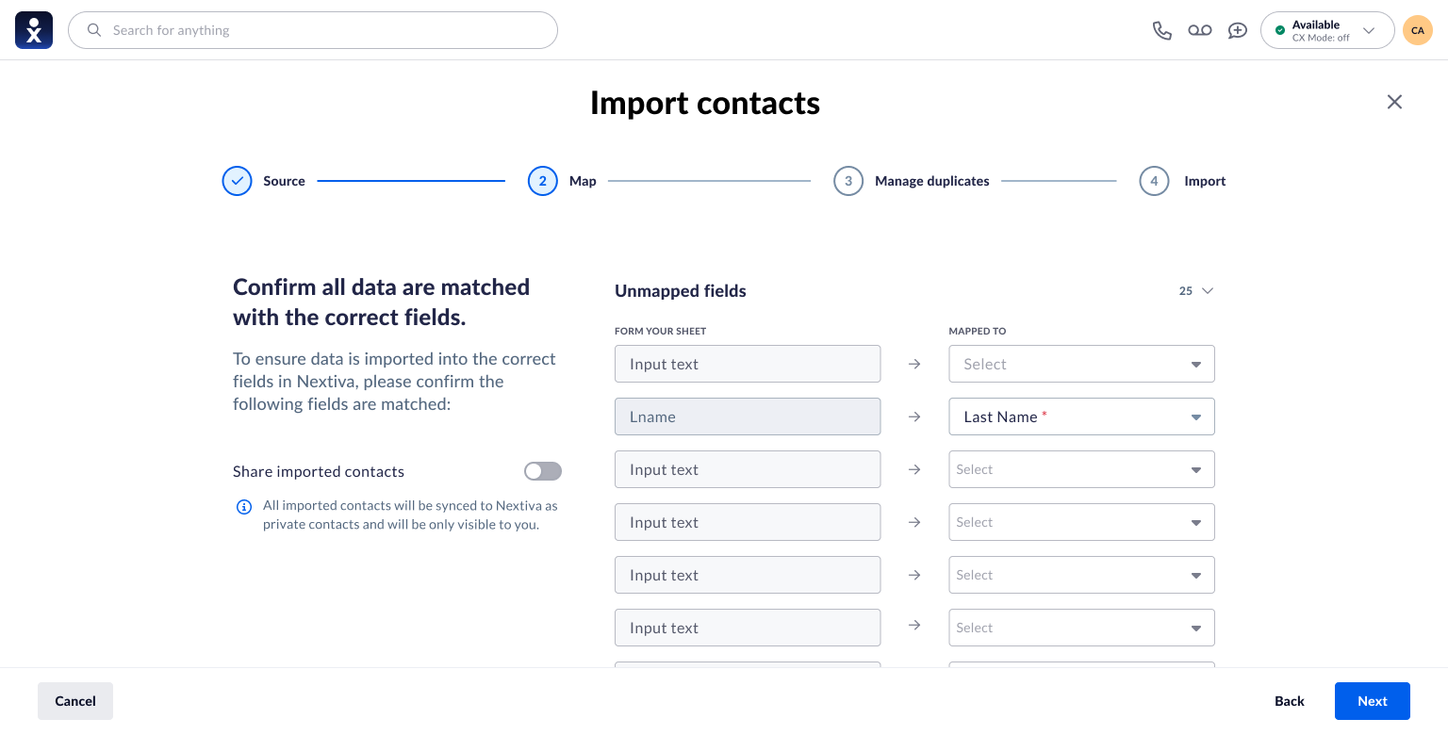Click the Back button
Image resolution: width=1448 pixels, height=735 pixels.
tap(1290, 701)
